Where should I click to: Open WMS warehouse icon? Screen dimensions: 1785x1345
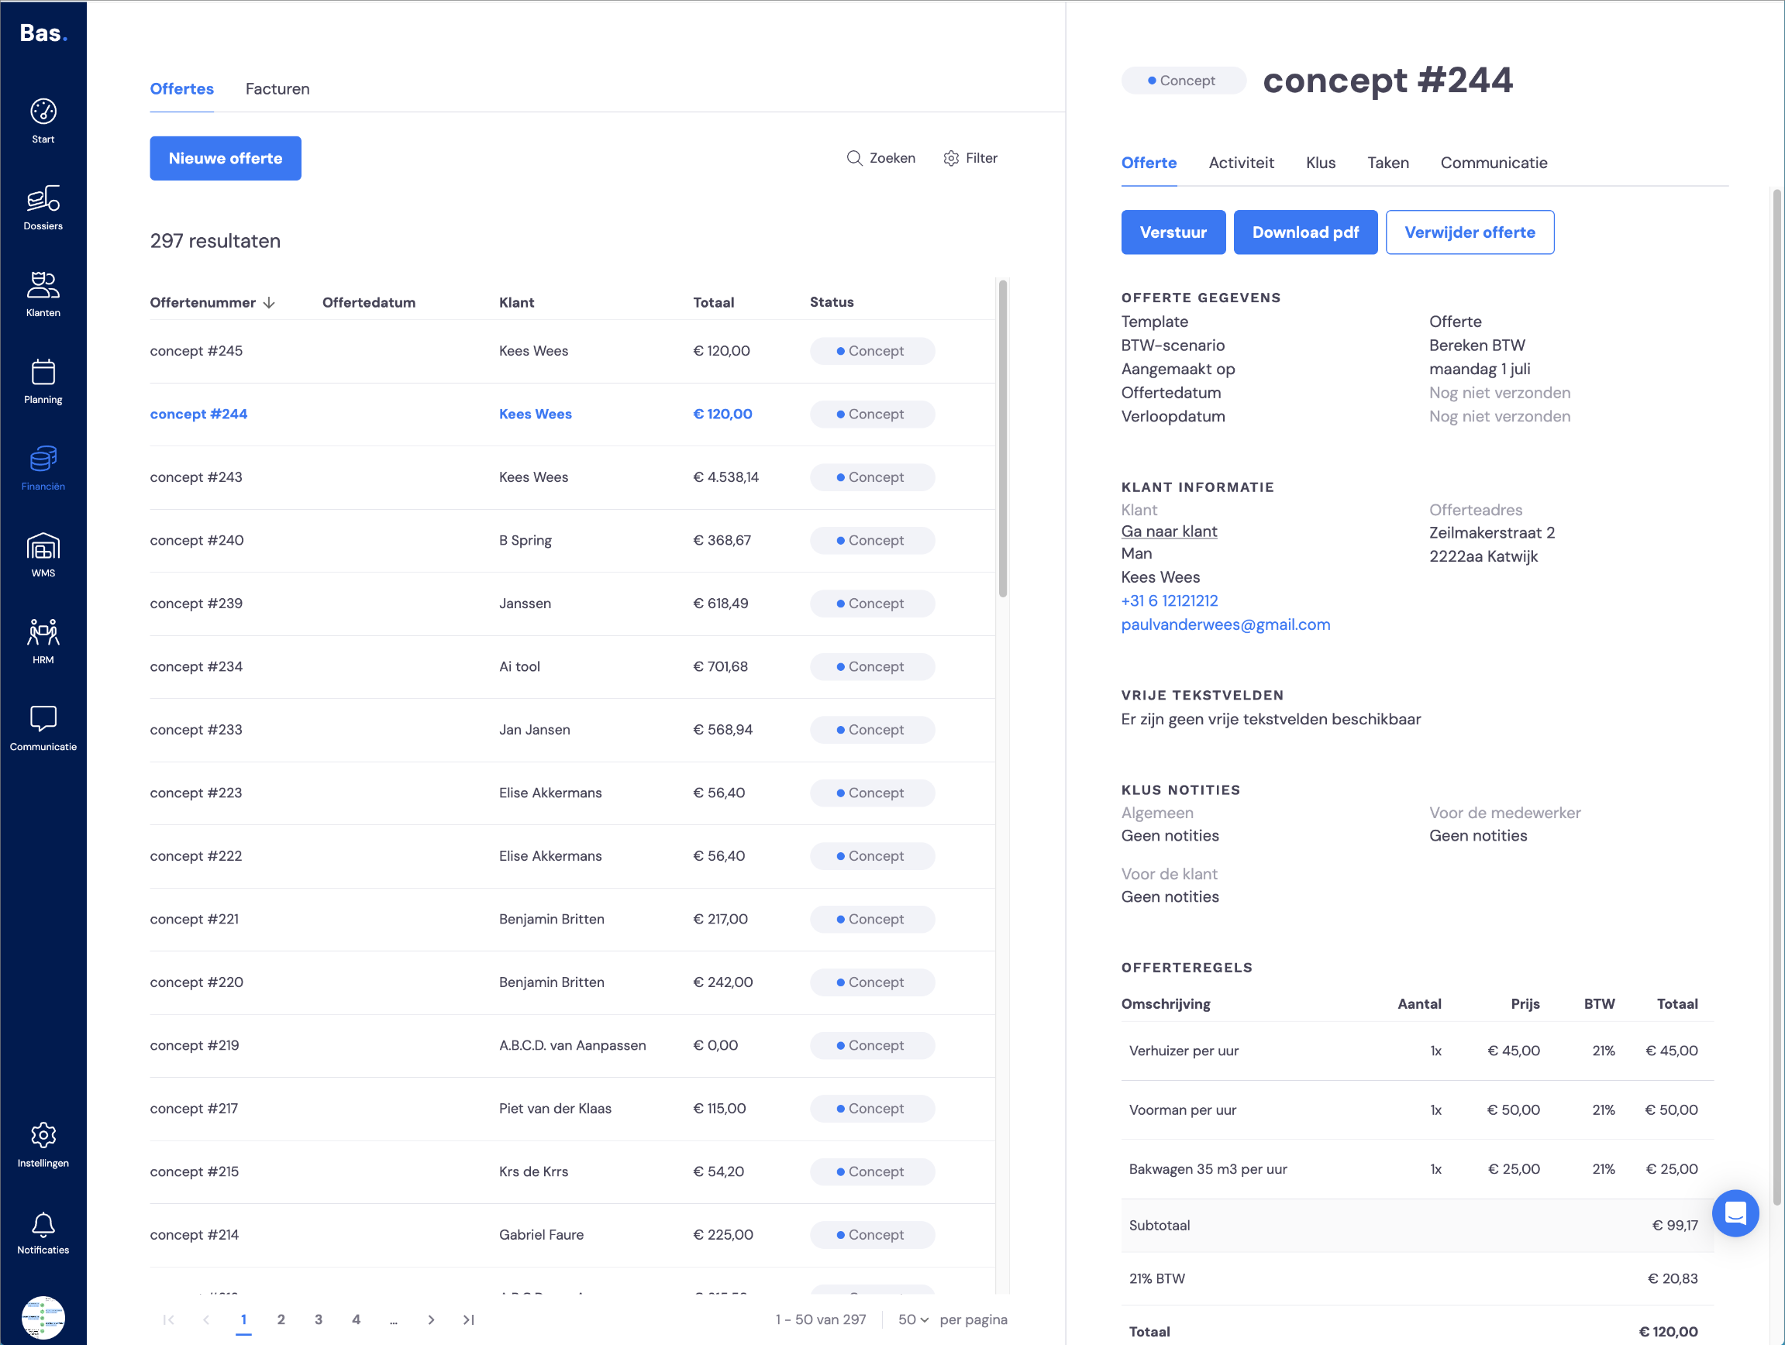point(43,546)
